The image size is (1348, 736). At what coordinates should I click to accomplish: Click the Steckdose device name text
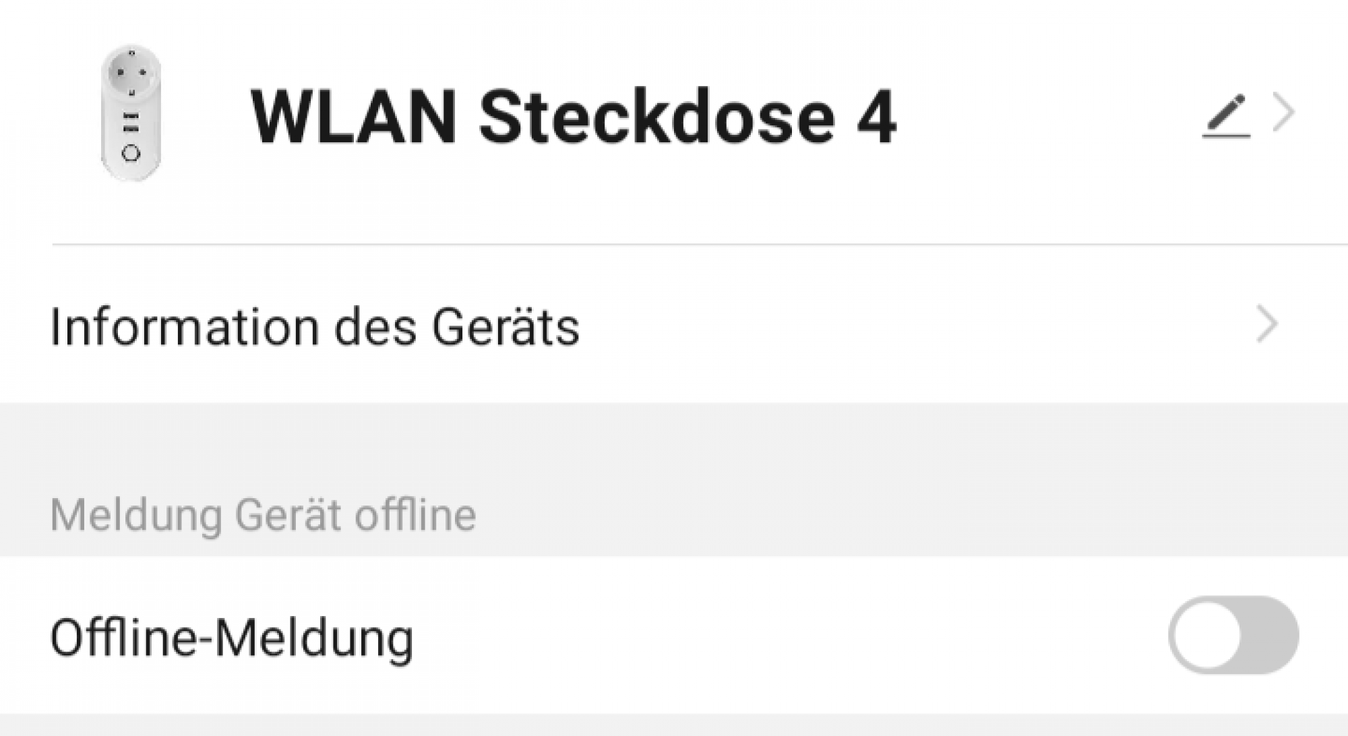point(657,117)
